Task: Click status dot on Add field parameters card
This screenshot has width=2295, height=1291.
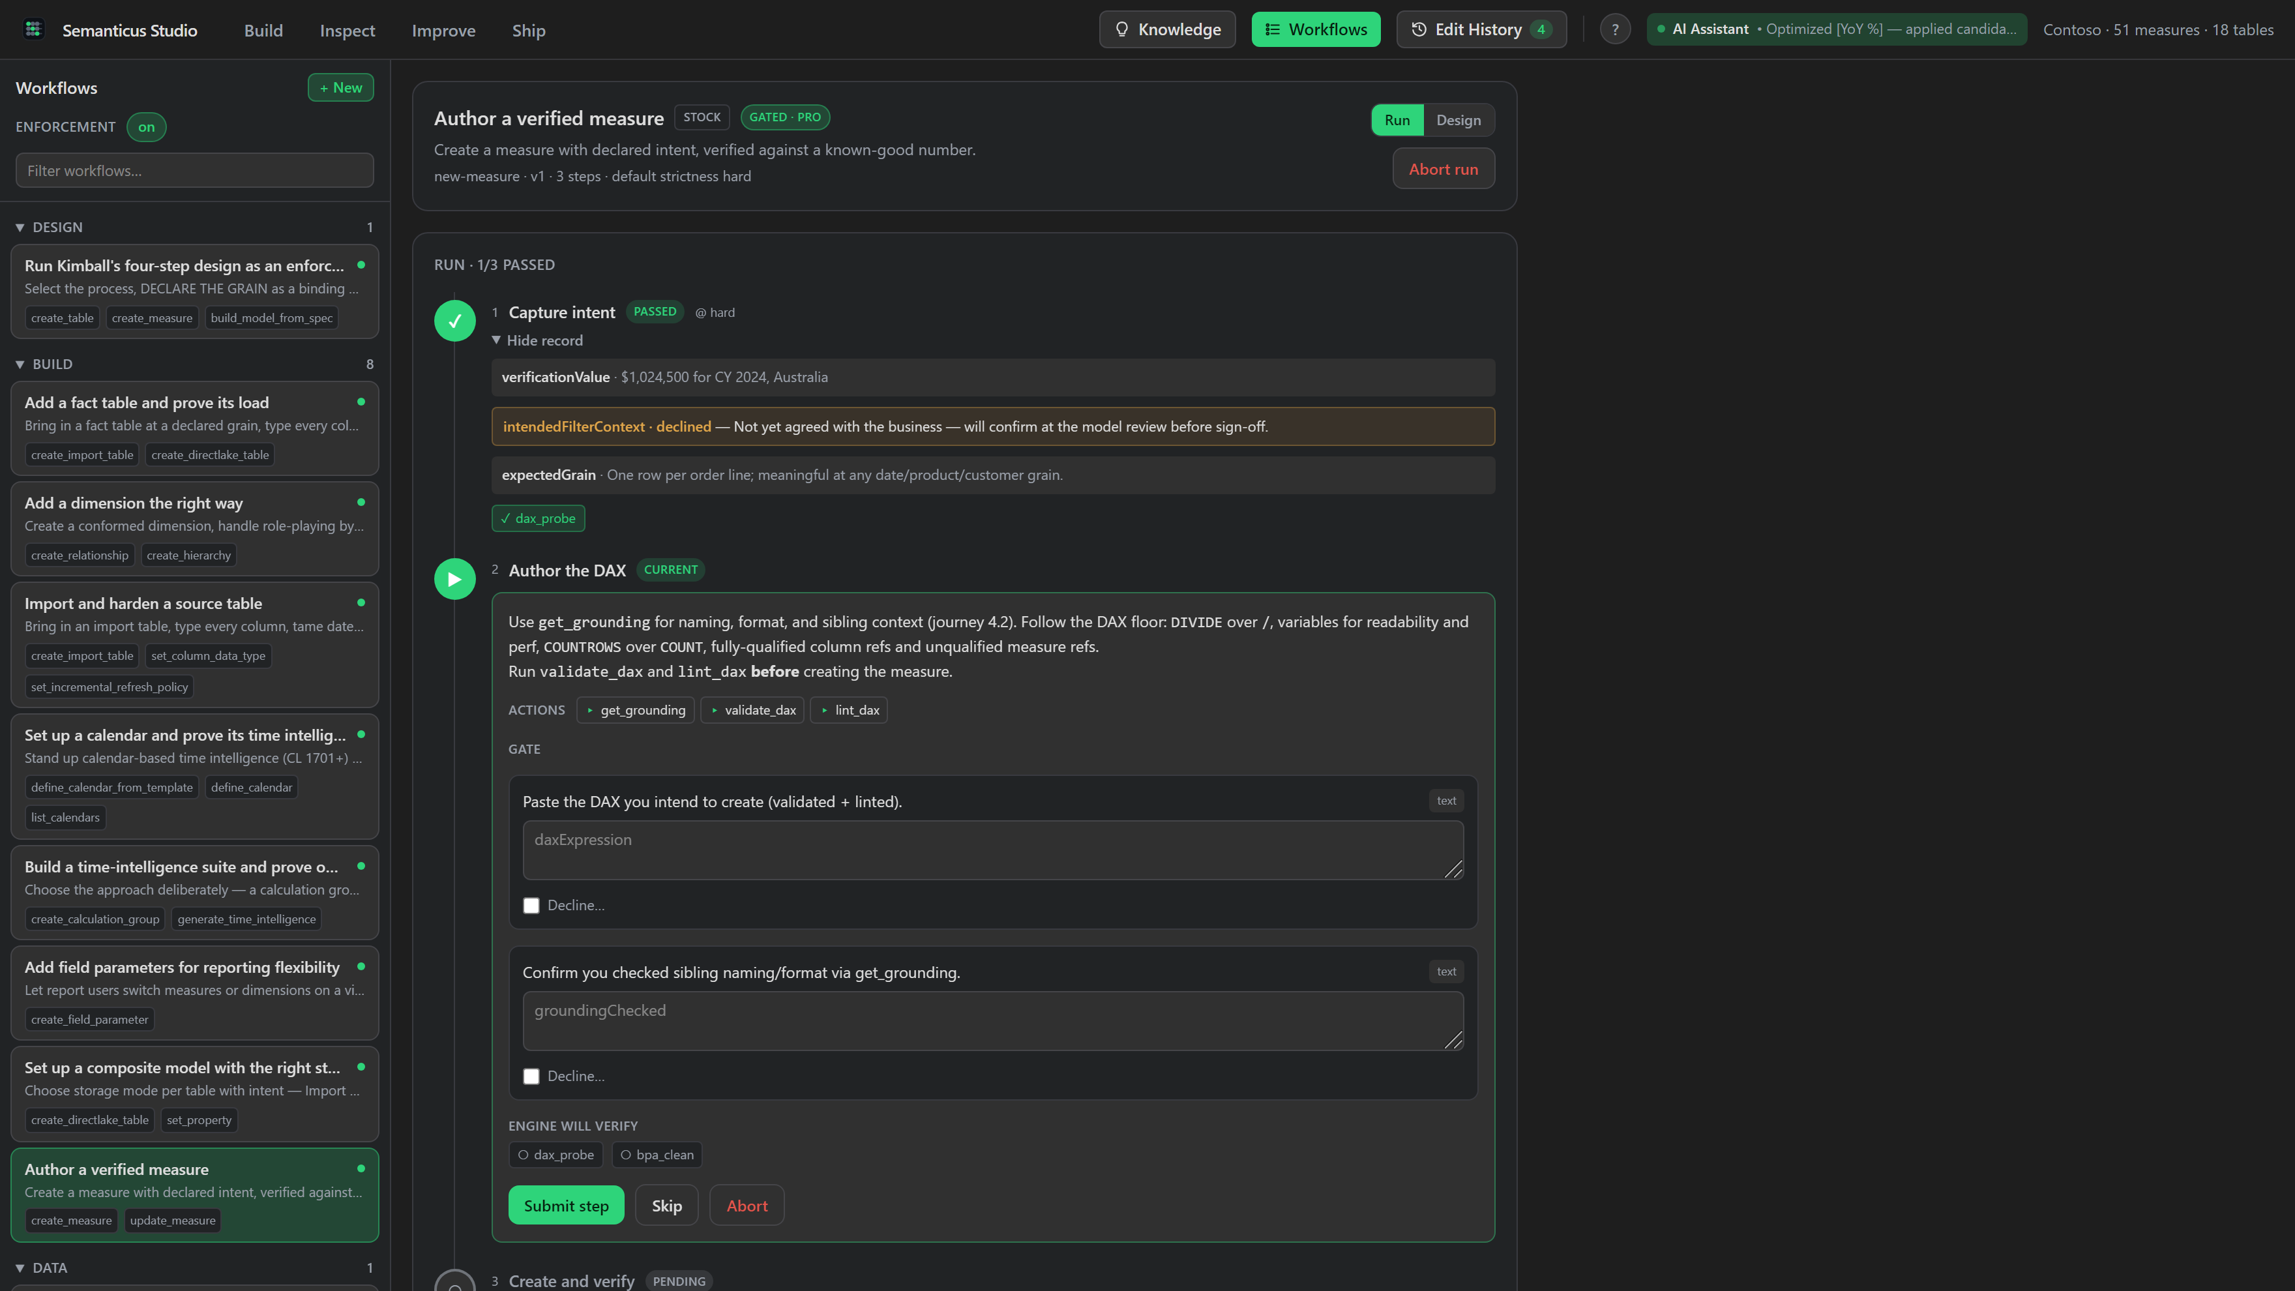Action: [x=361, y=967]
